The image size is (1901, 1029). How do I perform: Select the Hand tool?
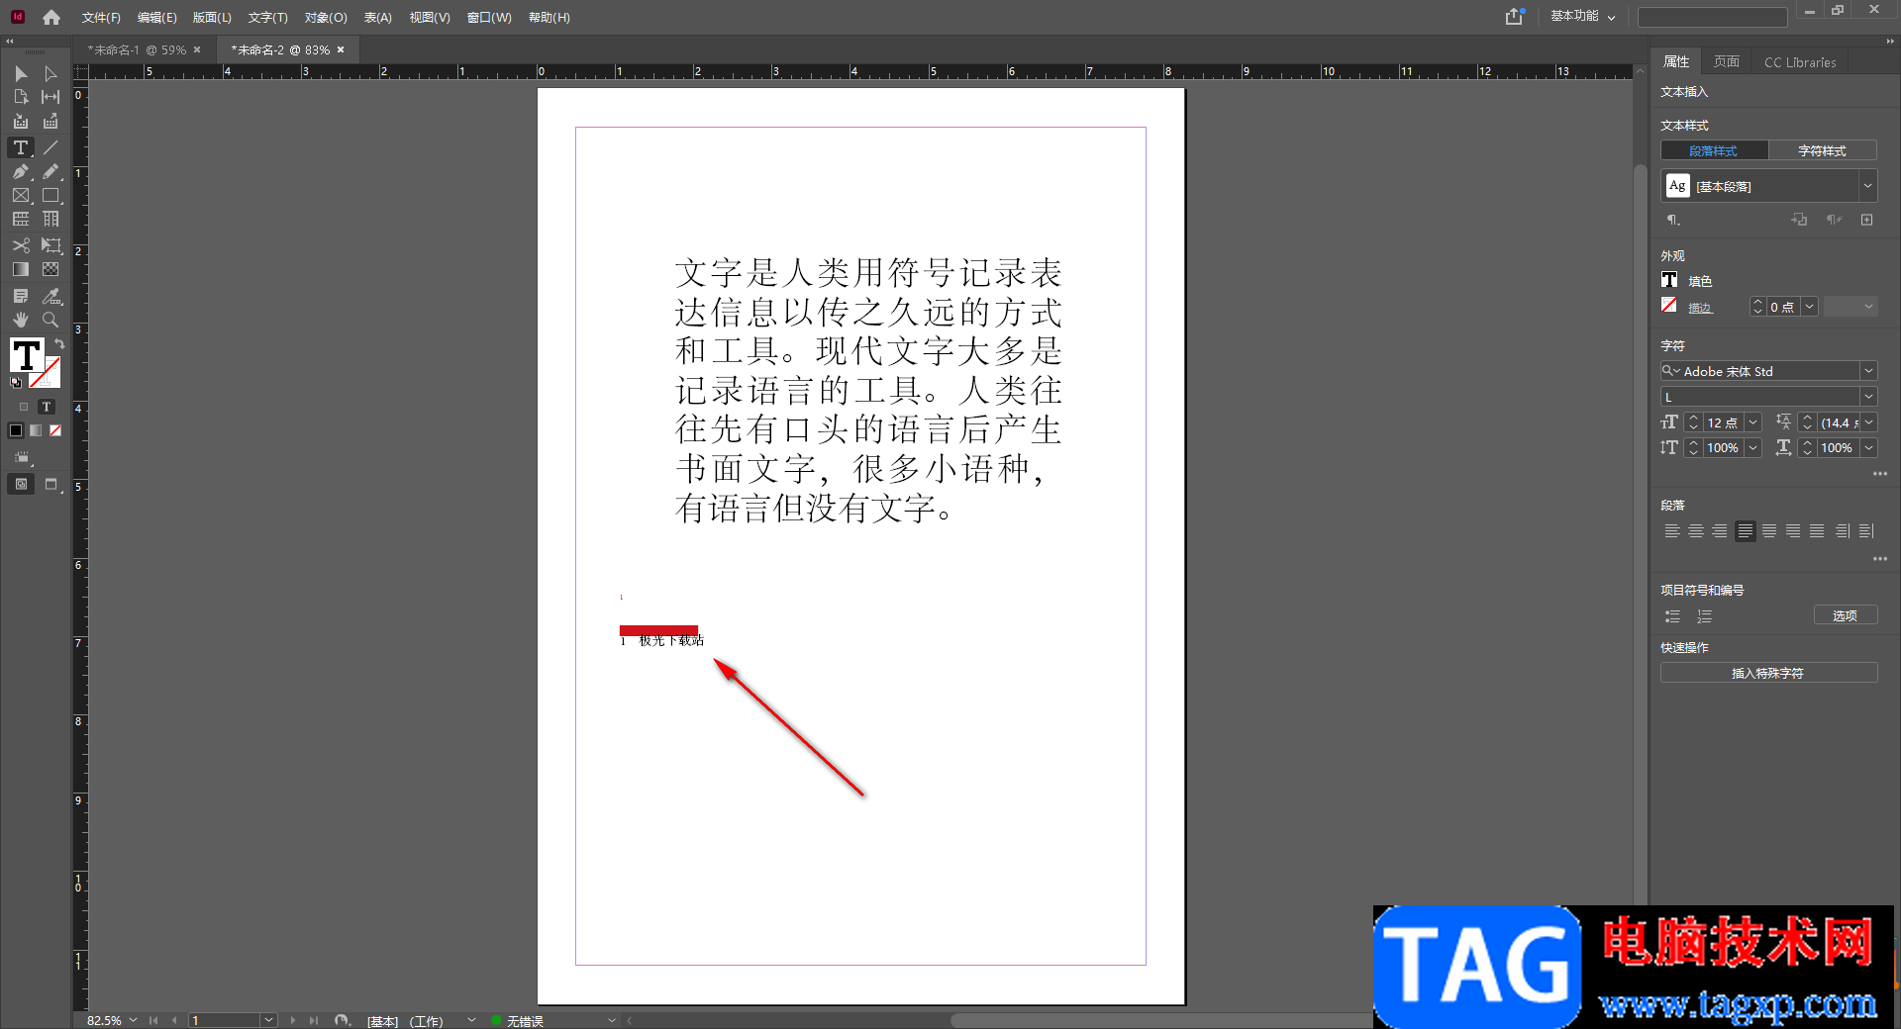coord(21,320)
